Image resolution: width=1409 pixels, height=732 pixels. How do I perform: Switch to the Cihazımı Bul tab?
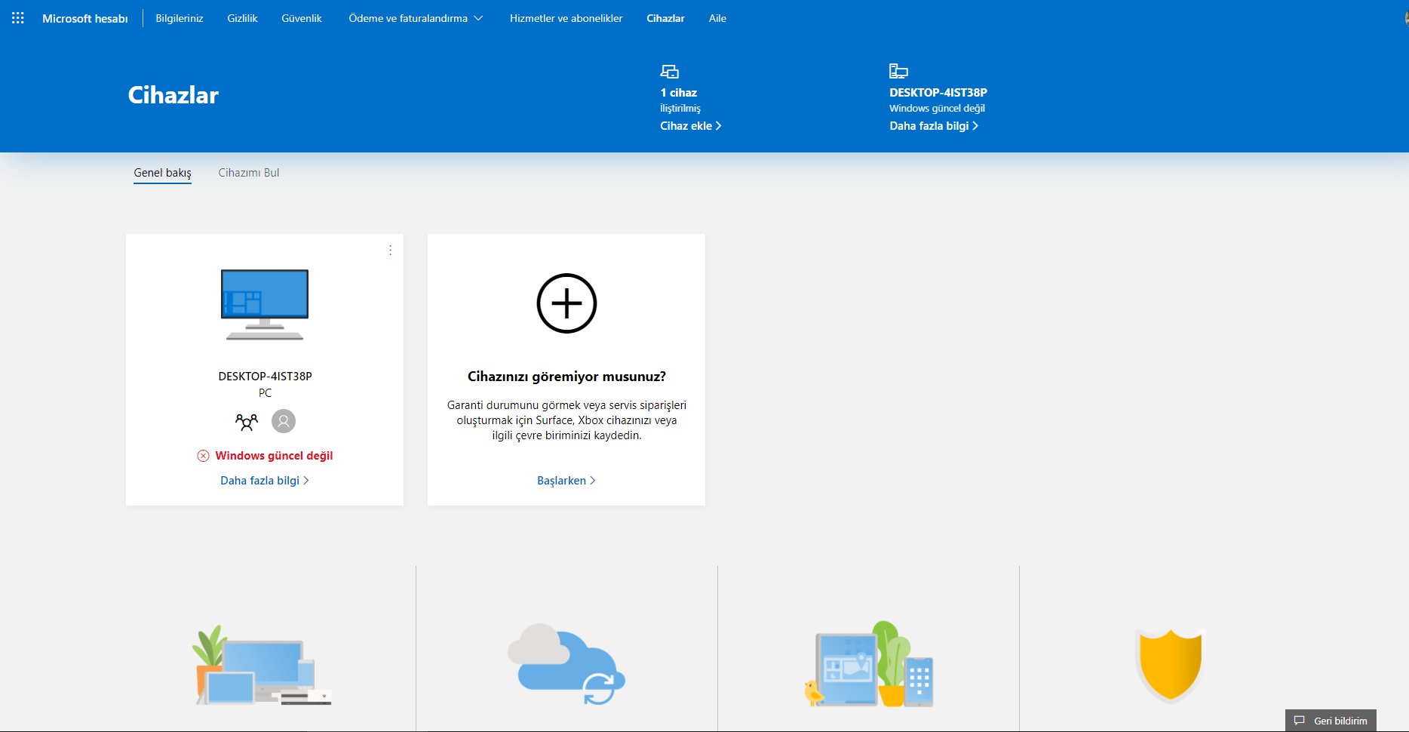click(249, 173)
